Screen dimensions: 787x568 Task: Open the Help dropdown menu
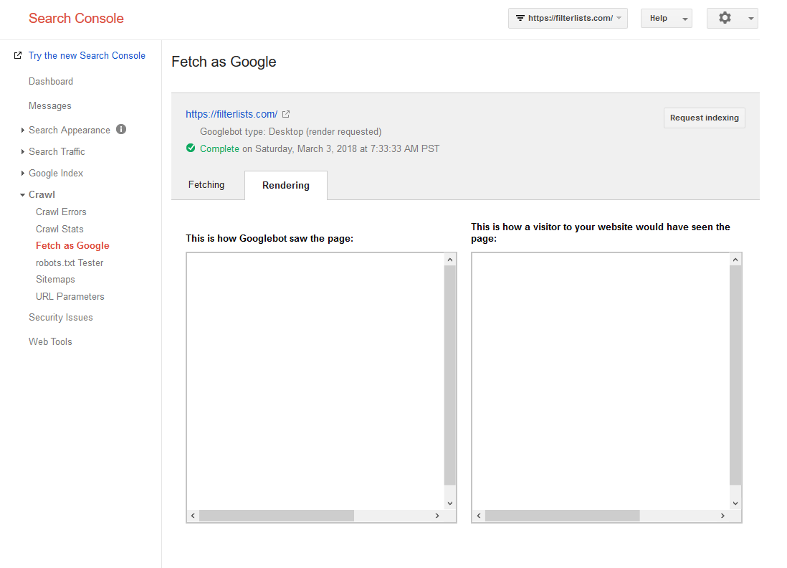click(666, 18)
